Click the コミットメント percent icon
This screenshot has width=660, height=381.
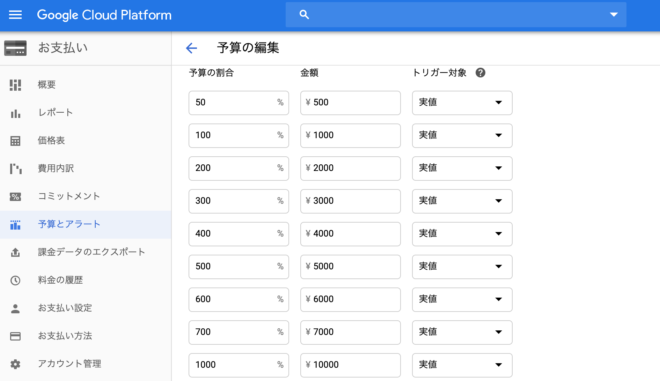tap(15, 197)
